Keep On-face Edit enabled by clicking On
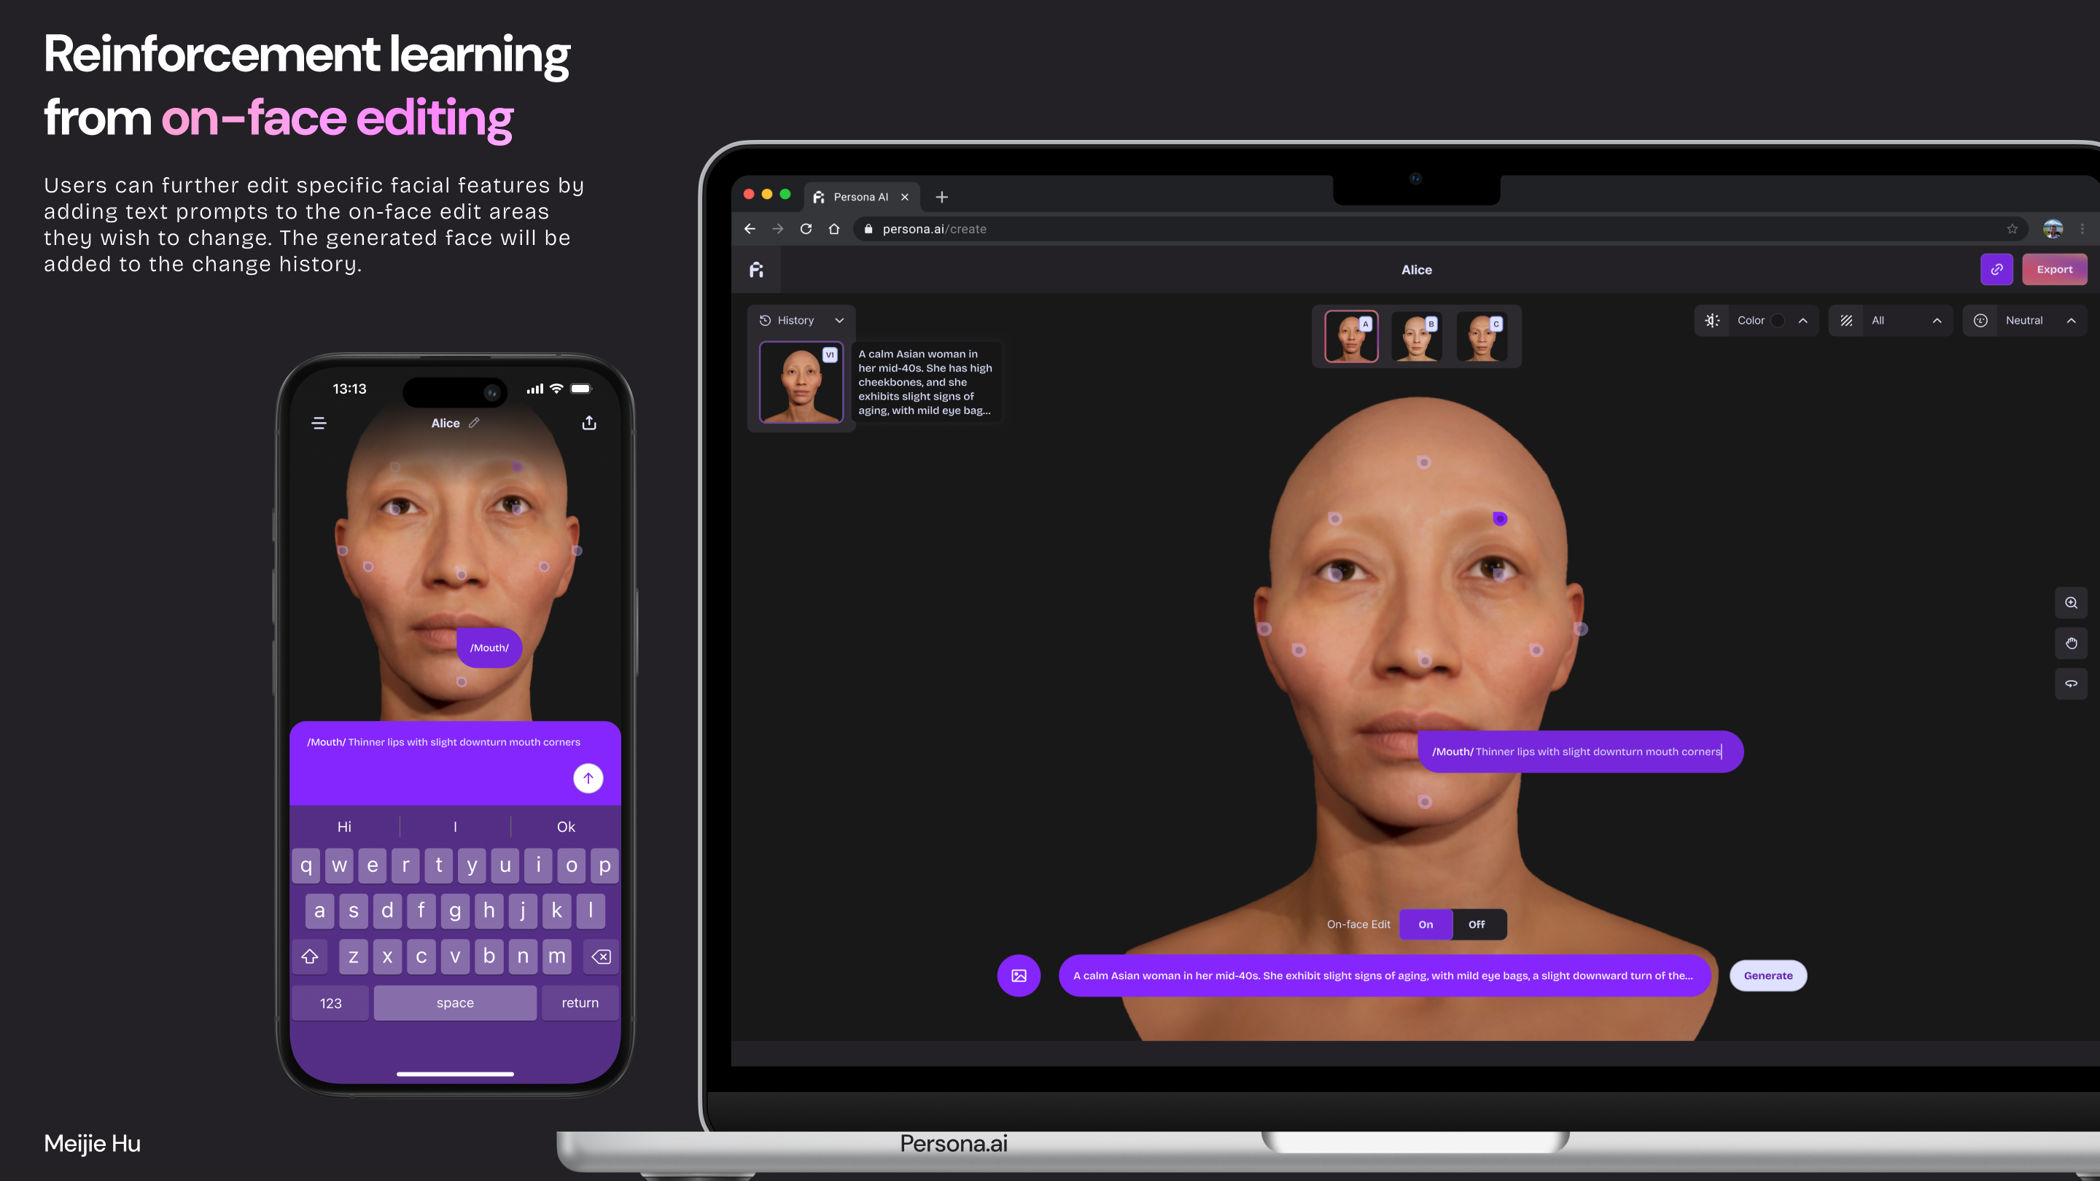Image resolution: width=2100 pixels, height=1181 pixels. pos(1425,924)
